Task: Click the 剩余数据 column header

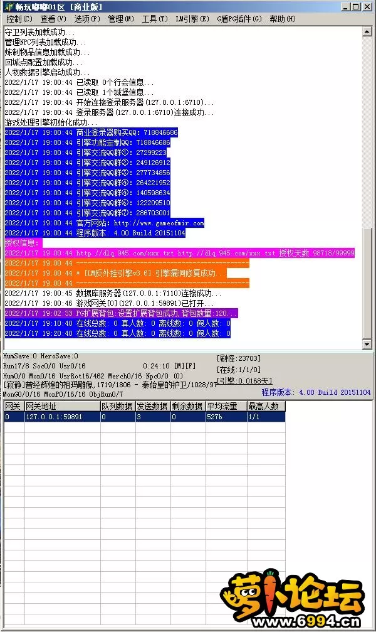Action: [188, 406]
